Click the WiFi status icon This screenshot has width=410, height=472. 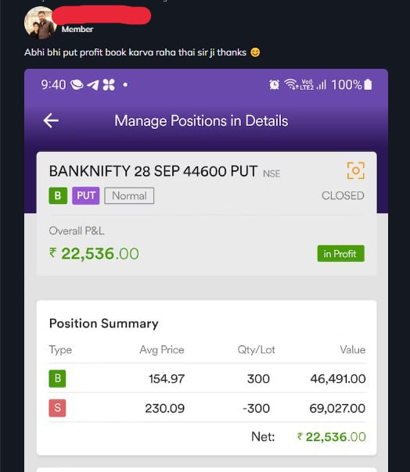coord(290,84)
